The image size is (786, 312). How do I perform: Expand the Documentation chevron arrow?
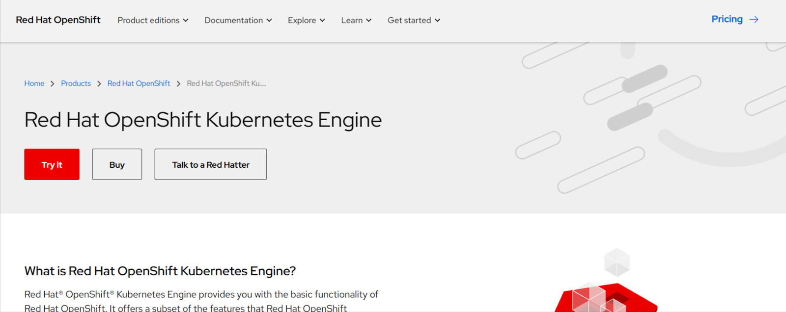pyautogui.click(x=269, y=21)
